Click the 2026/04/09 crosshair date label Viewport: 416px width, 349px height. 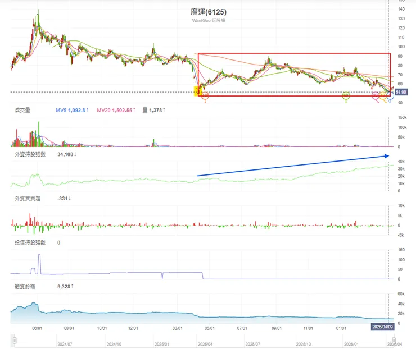tap(382, 327)
